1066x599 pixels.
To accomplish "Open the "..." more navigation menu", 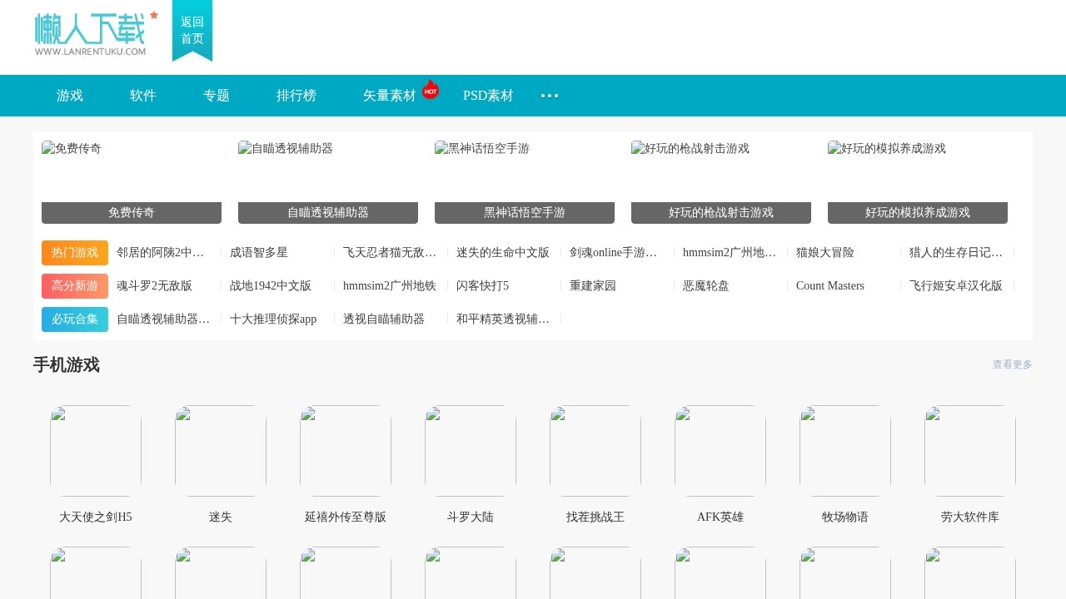I will [549, 96].
